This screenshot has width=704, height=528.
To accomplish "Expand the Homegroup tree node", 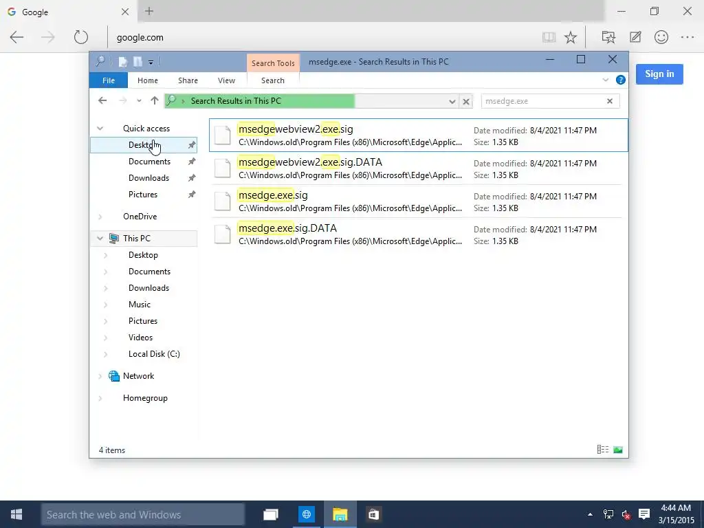I will click(100, 398).
